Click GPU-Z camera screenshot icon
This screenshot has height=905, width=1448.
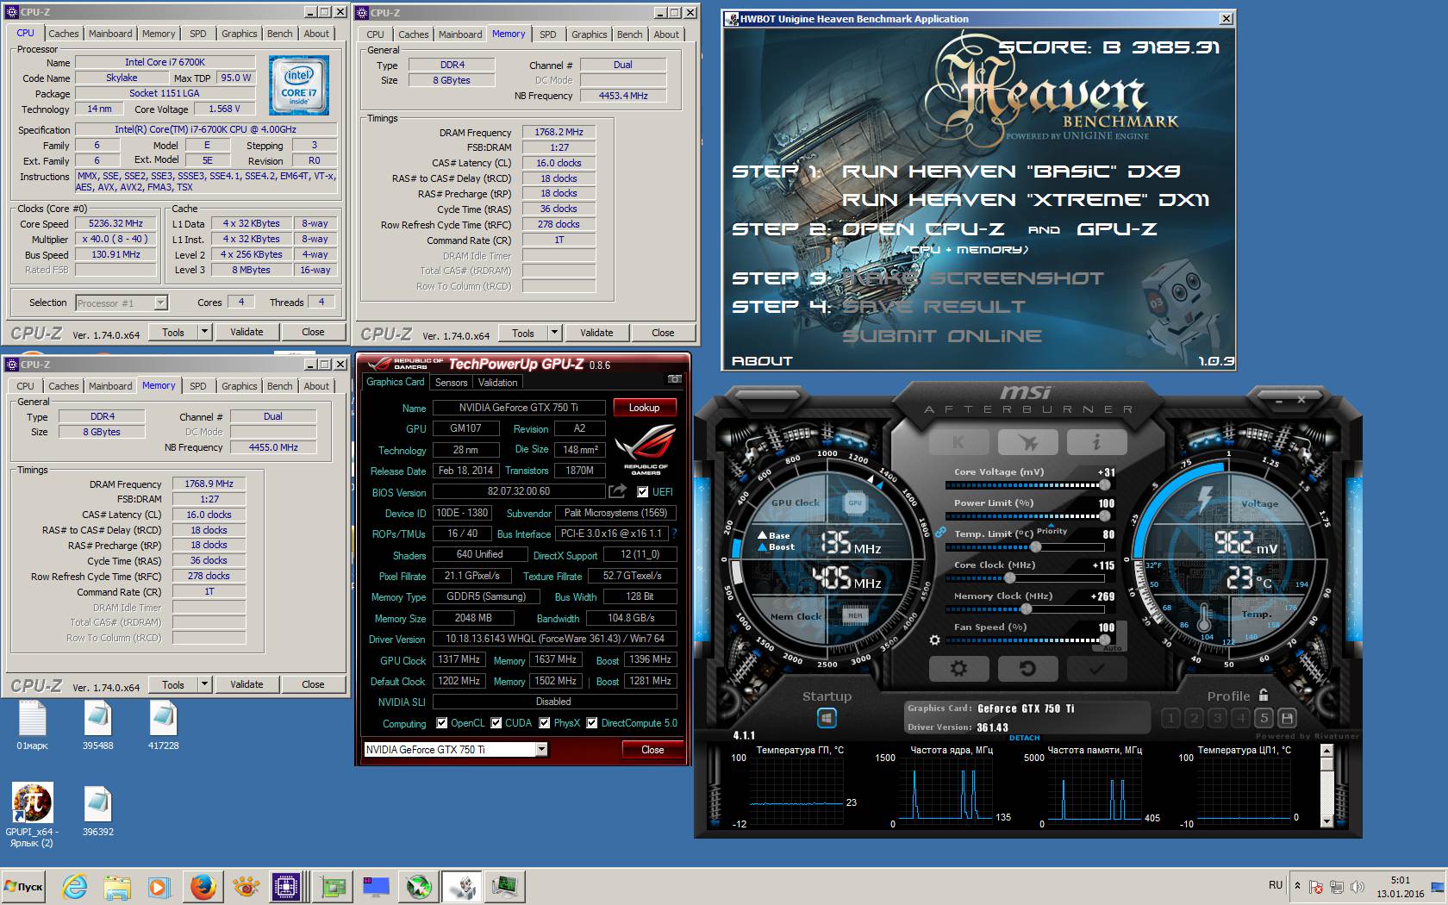coord(674,379)
